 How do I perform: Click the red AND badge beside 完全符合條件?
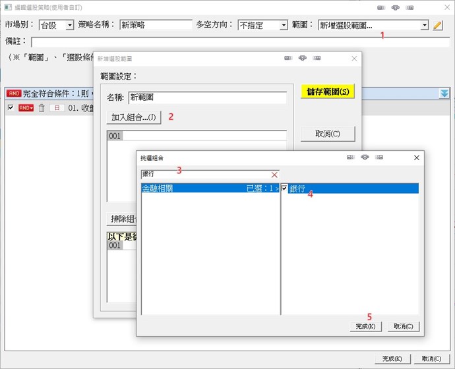13,94
